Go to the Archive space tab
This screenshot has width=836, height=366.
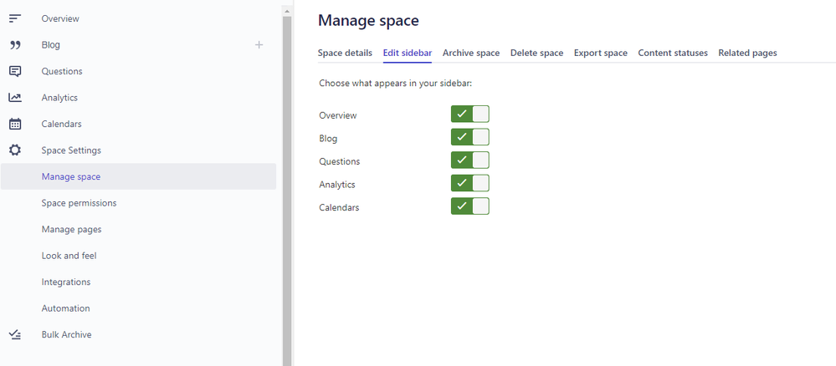point(471,53)
